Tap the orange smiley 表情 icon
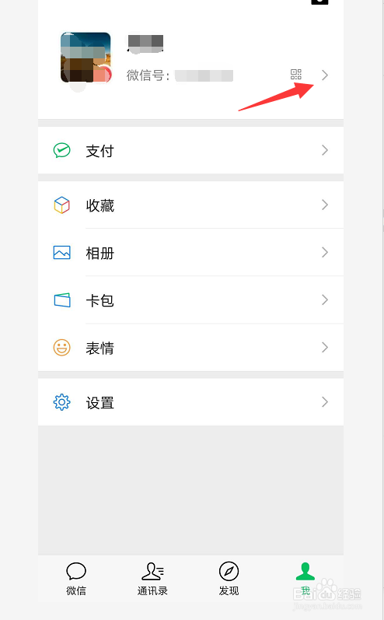Image resolution: width=384 pixels, height=620 pixels. 61,348
